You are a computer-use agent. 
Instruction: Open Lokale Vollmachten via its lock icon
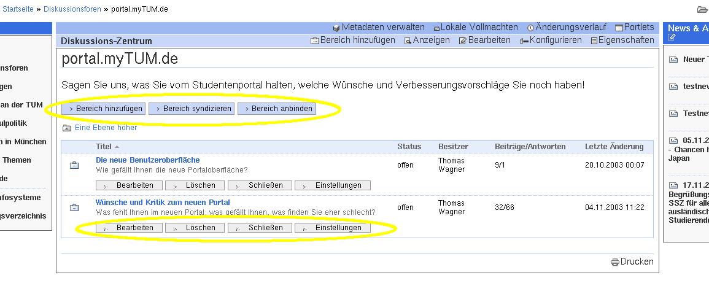[x=436, y=28]
